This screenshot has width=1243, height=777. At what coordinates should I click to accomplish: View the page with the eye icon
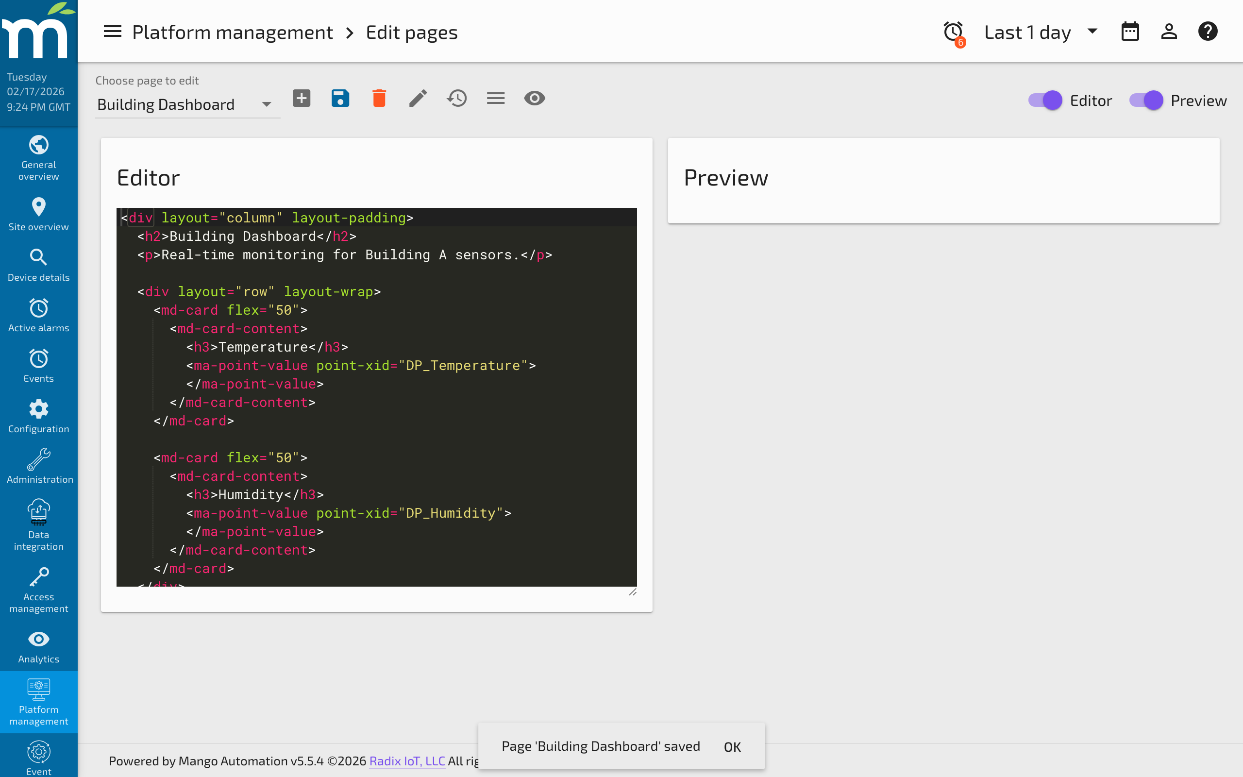[534, 98]
